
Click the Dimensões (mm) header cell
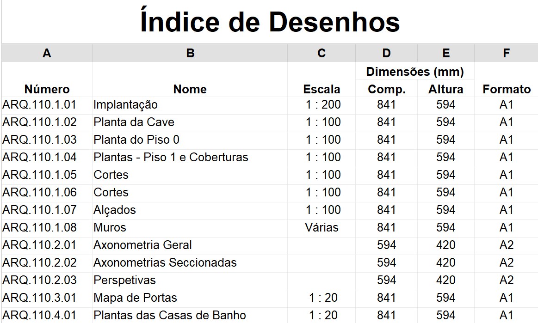pos(415,71)
